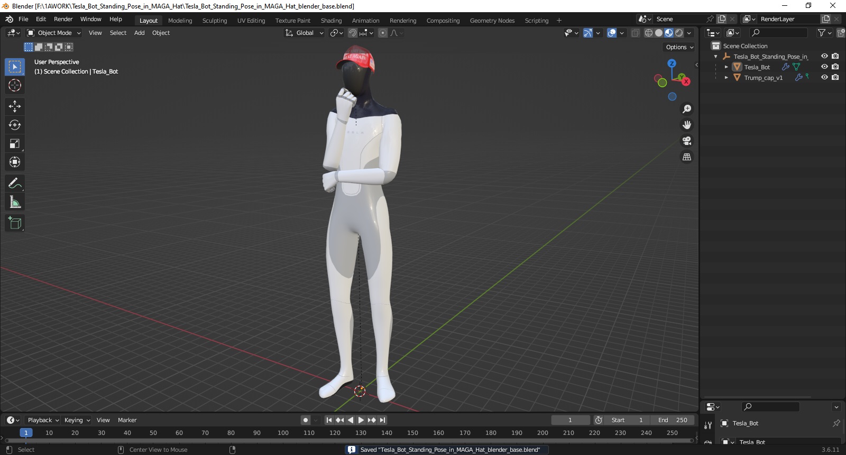Image resolution: width=846 pixels, height=455 pixels.
Task: Open the File menu
Action: click(23, 19)
